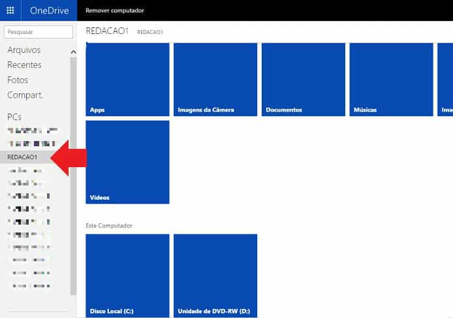This screenshot has width=453, height=318.
Task: Click the PCs section heading
Action: coord(14,117)
